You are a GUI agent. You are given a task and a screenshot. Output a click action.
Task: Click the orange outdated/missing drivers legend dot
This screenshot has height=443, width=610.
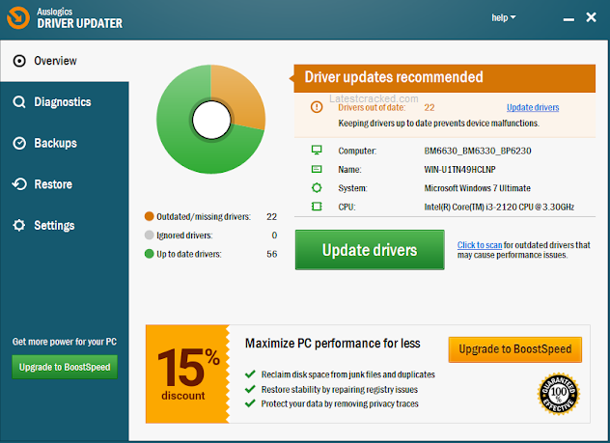click(x=149, y=216)
